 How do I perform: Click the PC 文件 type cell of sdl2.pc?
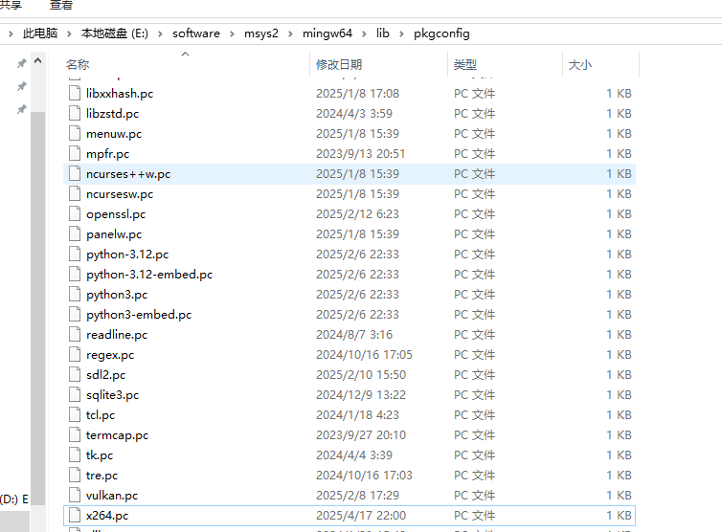click(x=474, y=375)
